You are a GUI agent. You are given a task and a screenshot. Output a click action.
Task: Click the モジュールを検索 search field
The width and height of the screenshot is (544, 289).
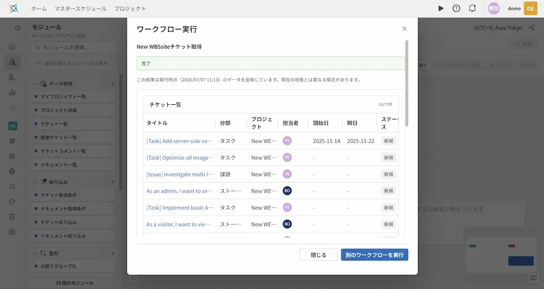pyautogui.click(x=75, y=47)
